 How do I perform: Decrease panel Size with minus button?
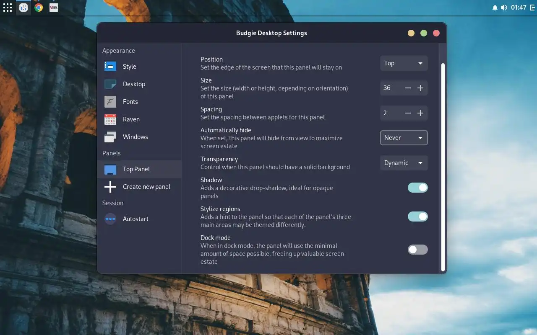click(408, 88)
